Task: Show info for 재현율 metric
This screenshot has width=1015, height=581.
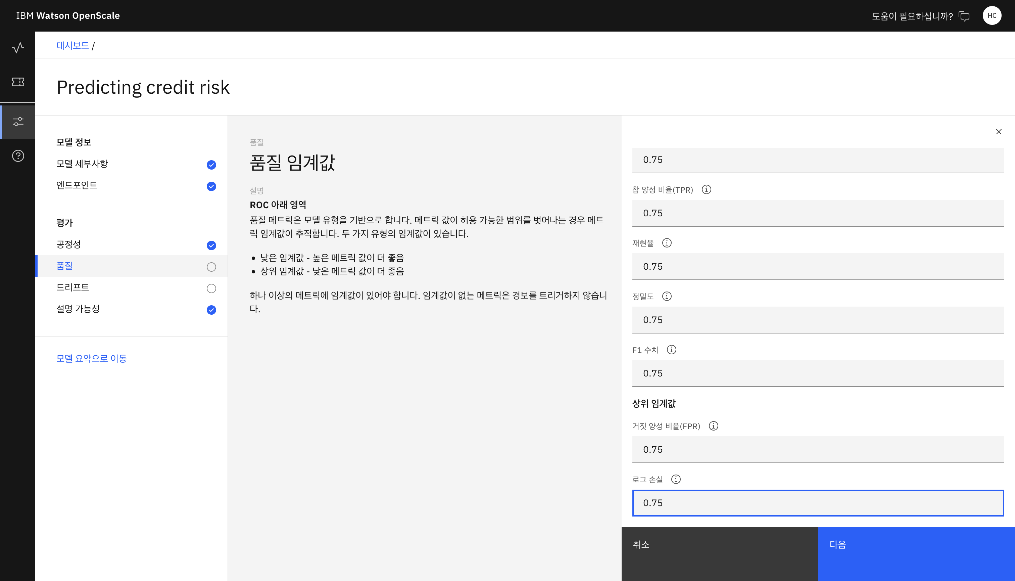Action: [667, 242]
